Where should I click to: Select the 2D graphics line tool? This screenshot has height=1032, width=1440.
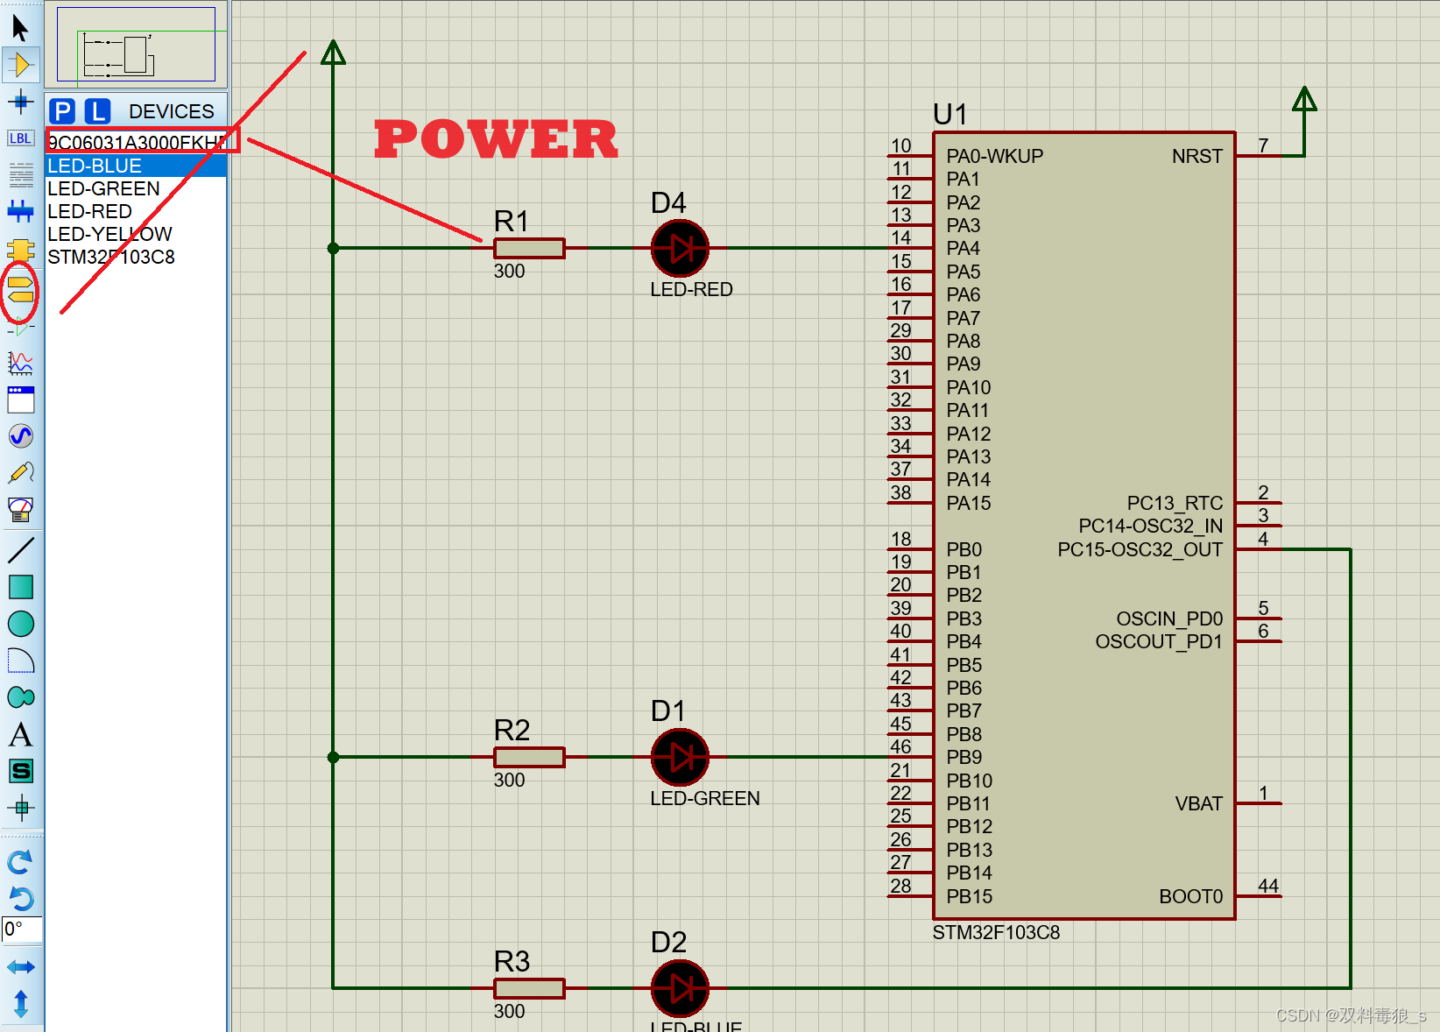(x=20, y=550)
